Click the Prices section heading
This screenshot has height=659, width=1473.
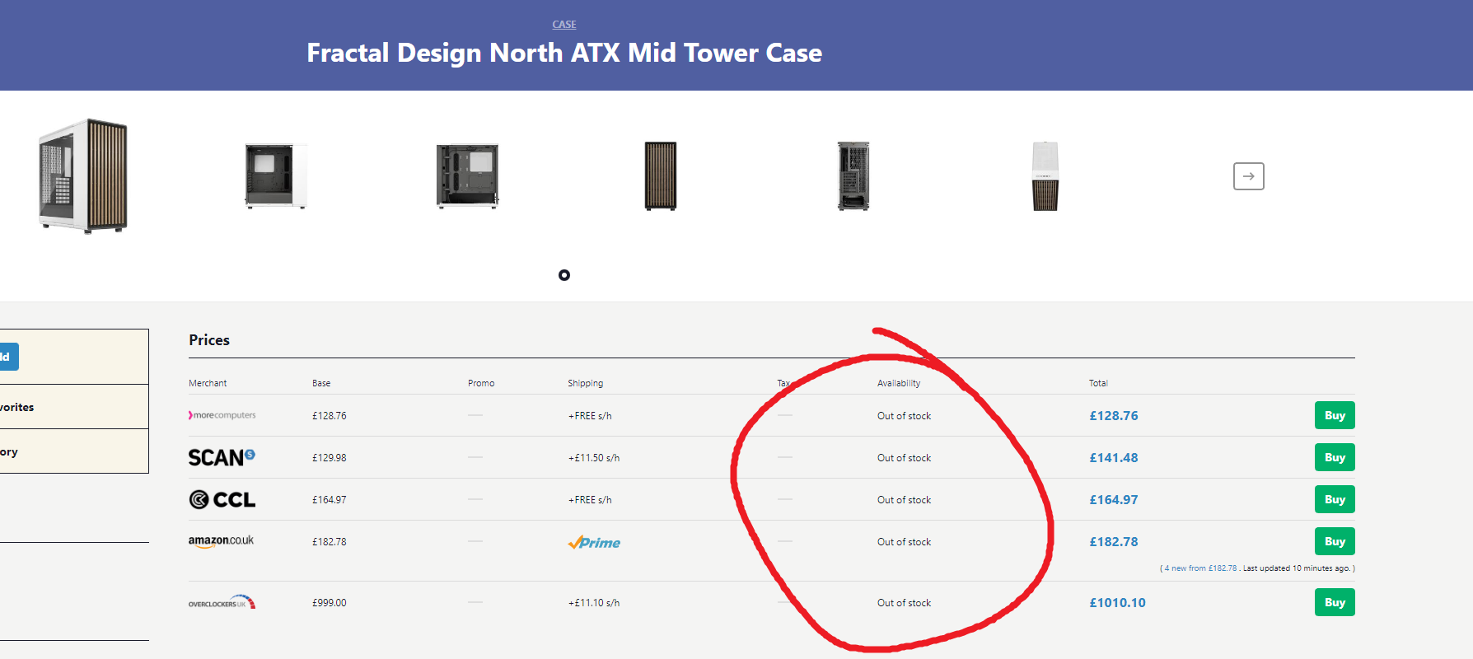pyautogui.click(x=209, y=340)
